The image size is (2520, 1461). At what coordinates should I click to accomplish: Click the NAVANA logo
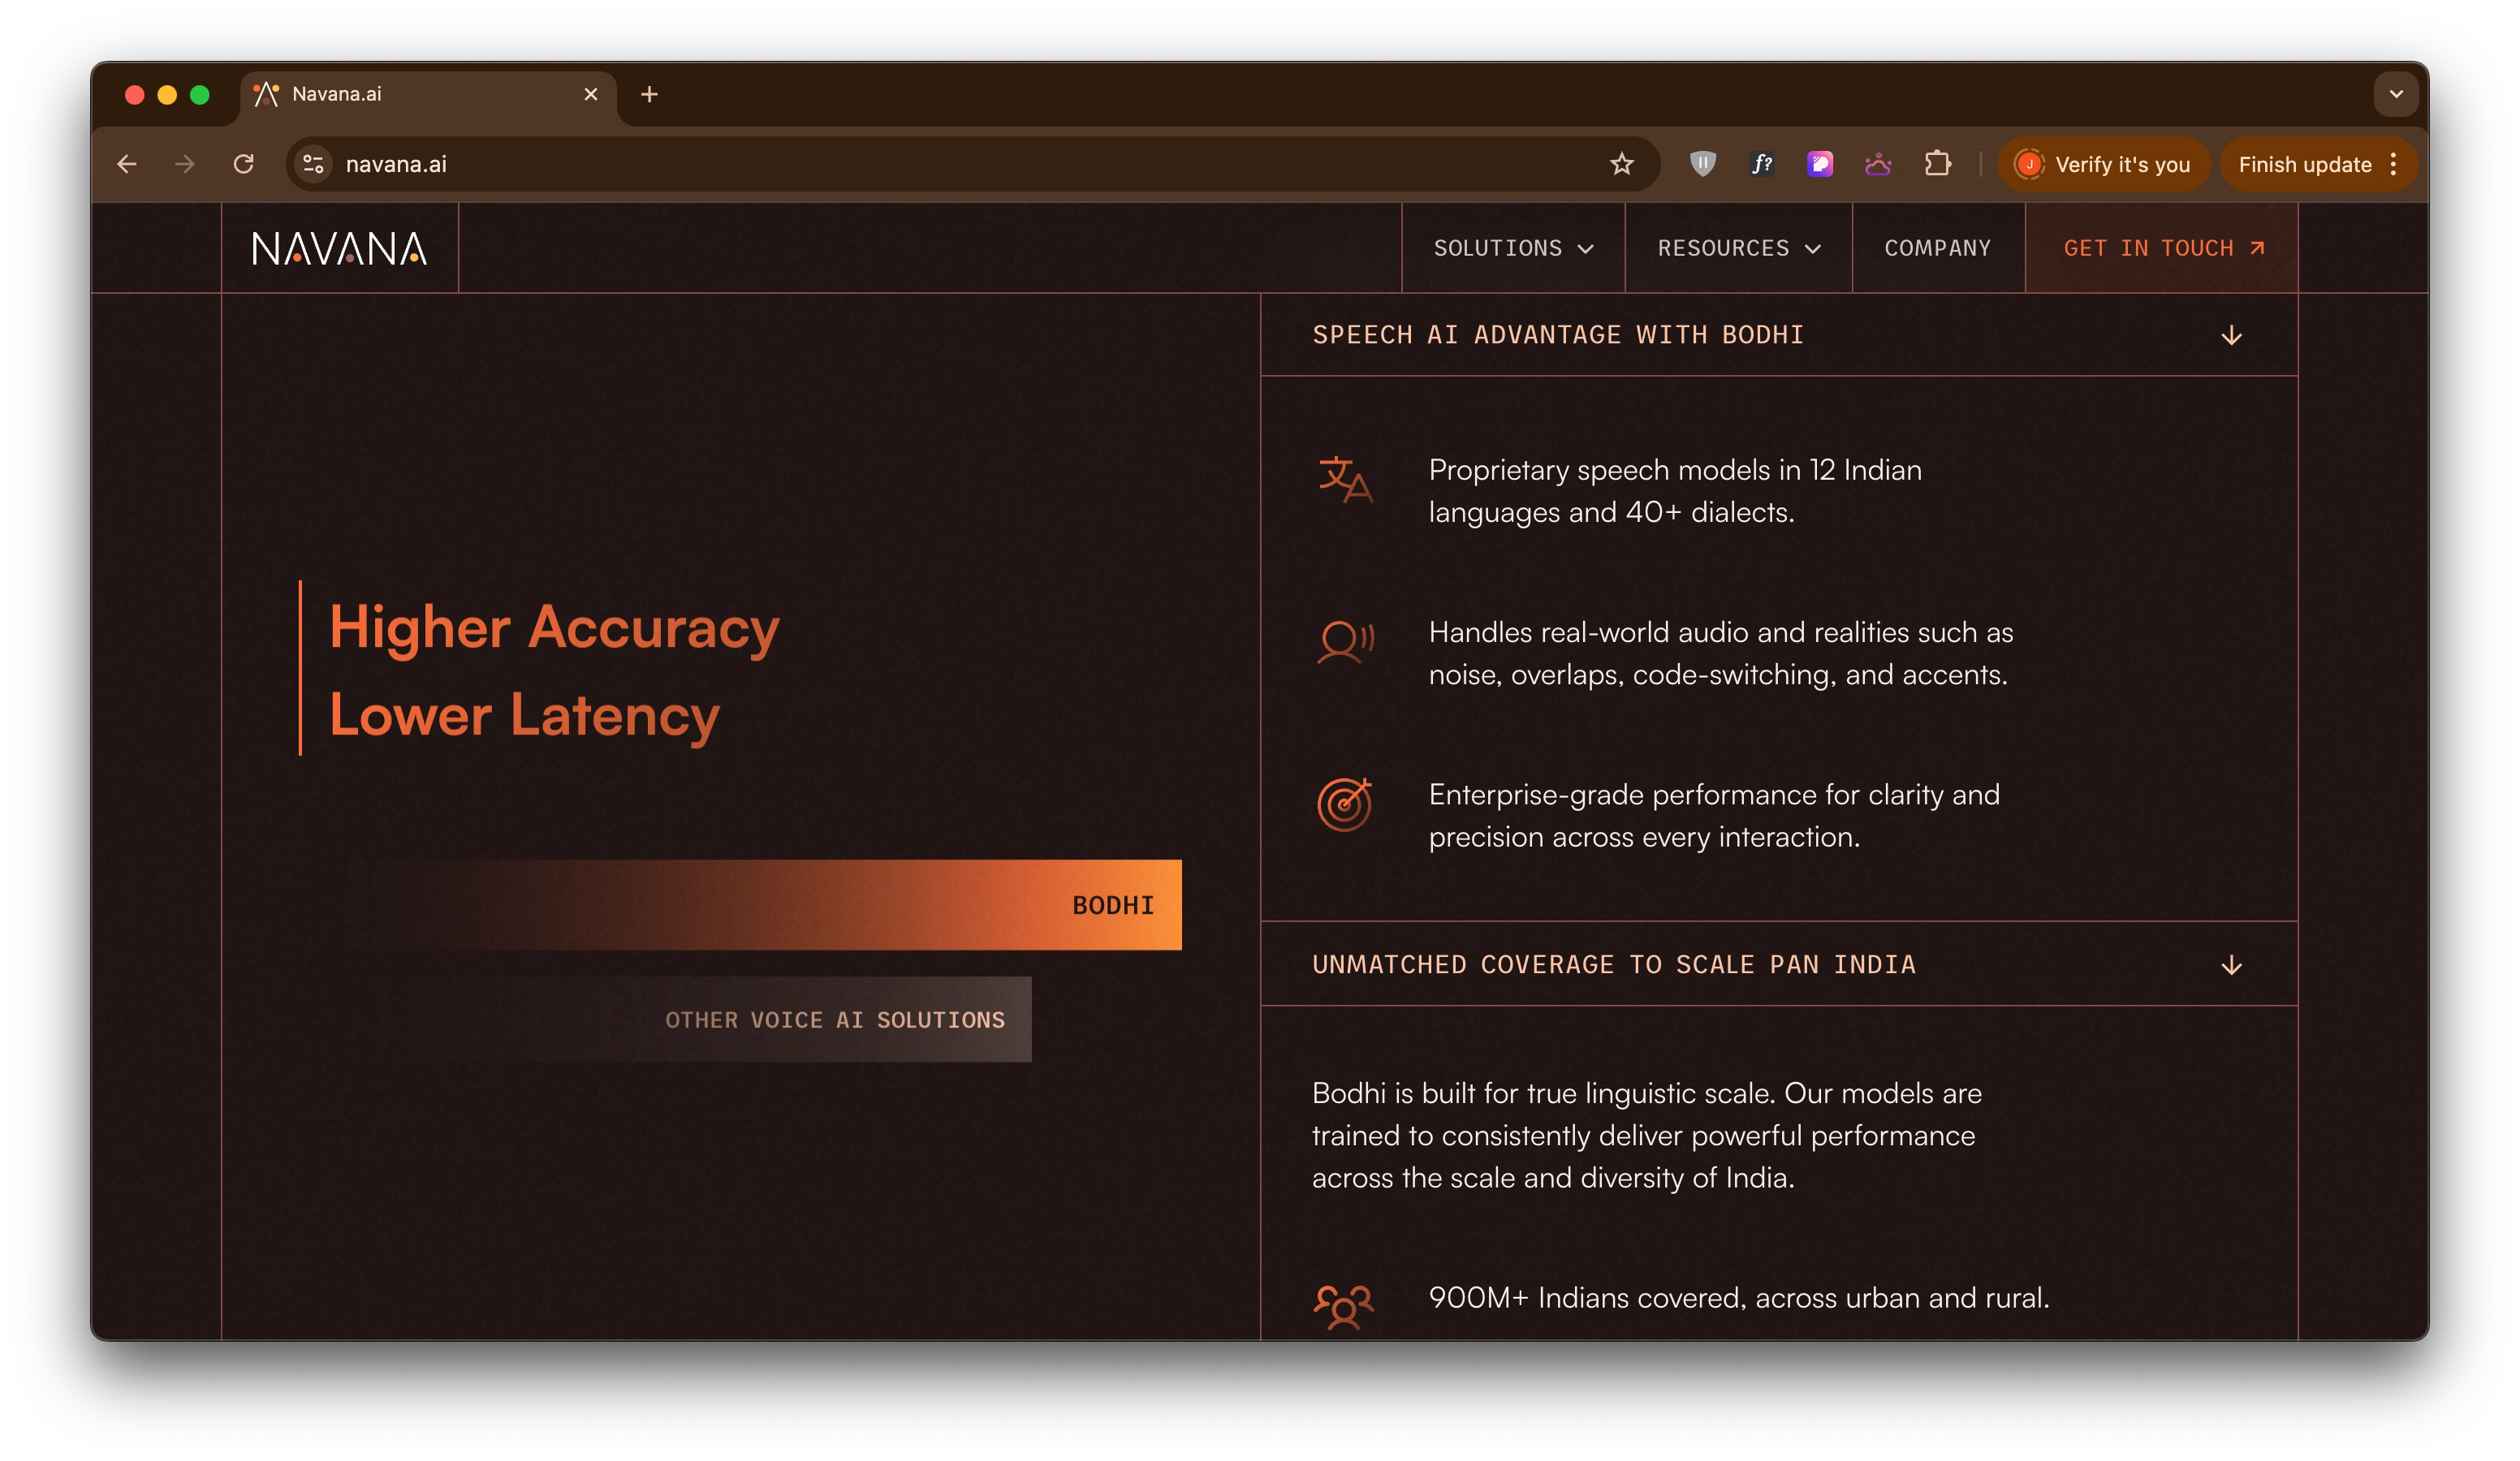(x=339, y=248)
